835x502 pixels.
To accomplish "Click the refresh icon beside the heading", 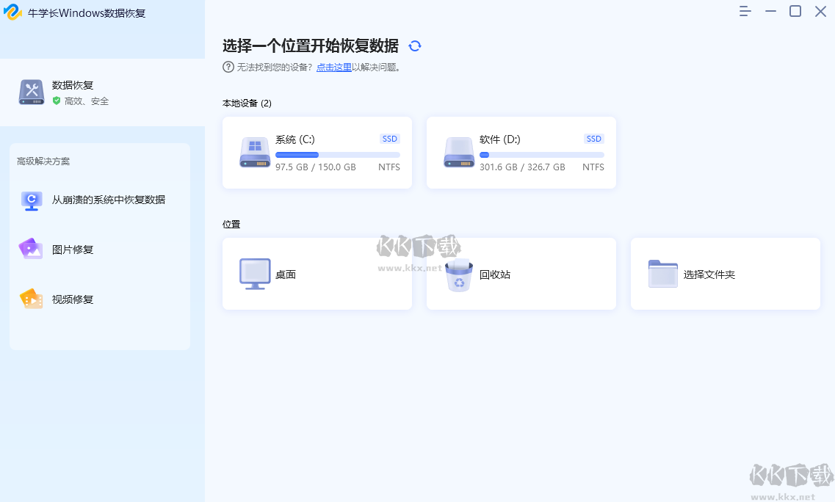I will 415,46.
